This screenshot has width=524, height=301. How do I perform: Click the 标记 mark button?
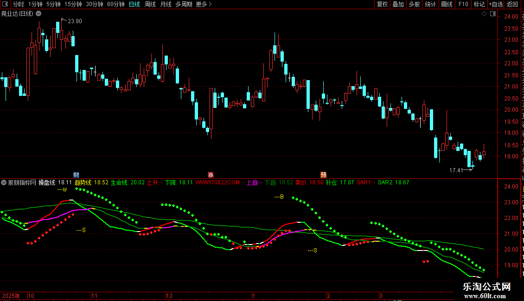(479, 4)
